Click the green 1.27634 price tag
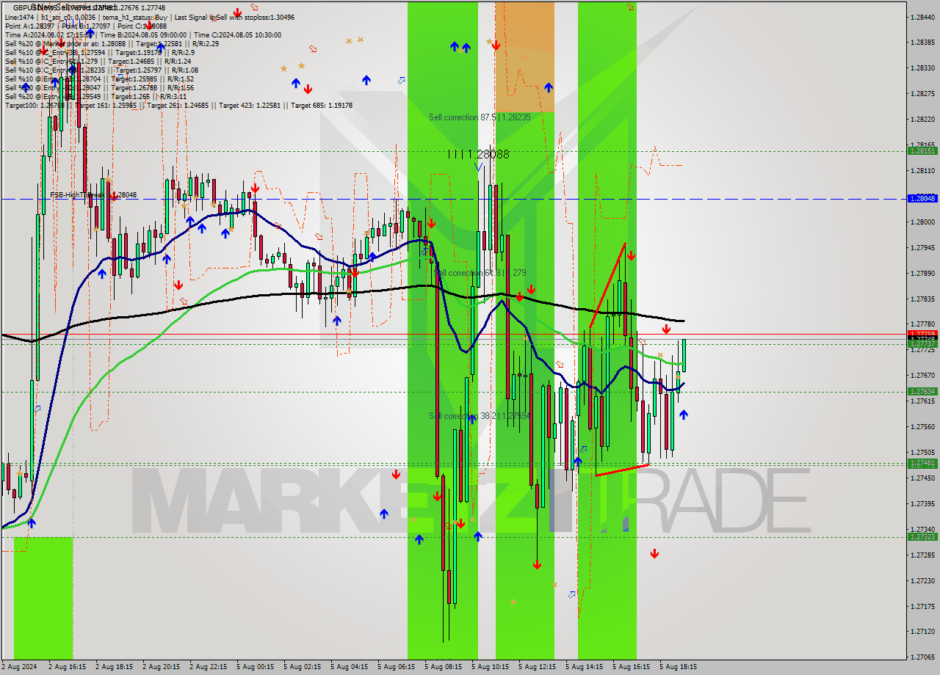The image size is (940, 675). tap(922, 391)
